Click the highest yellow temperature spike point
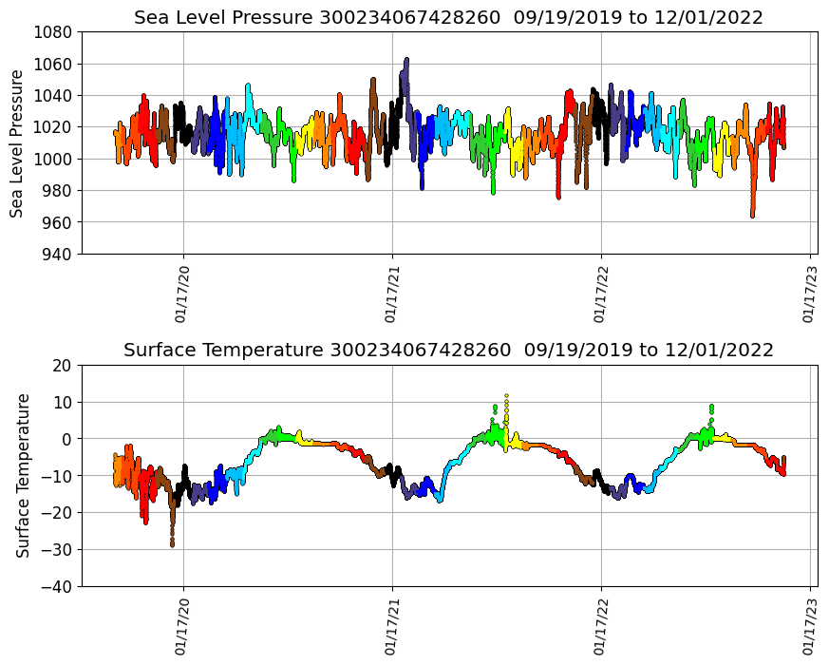829x665 pixels. [507, 395]
